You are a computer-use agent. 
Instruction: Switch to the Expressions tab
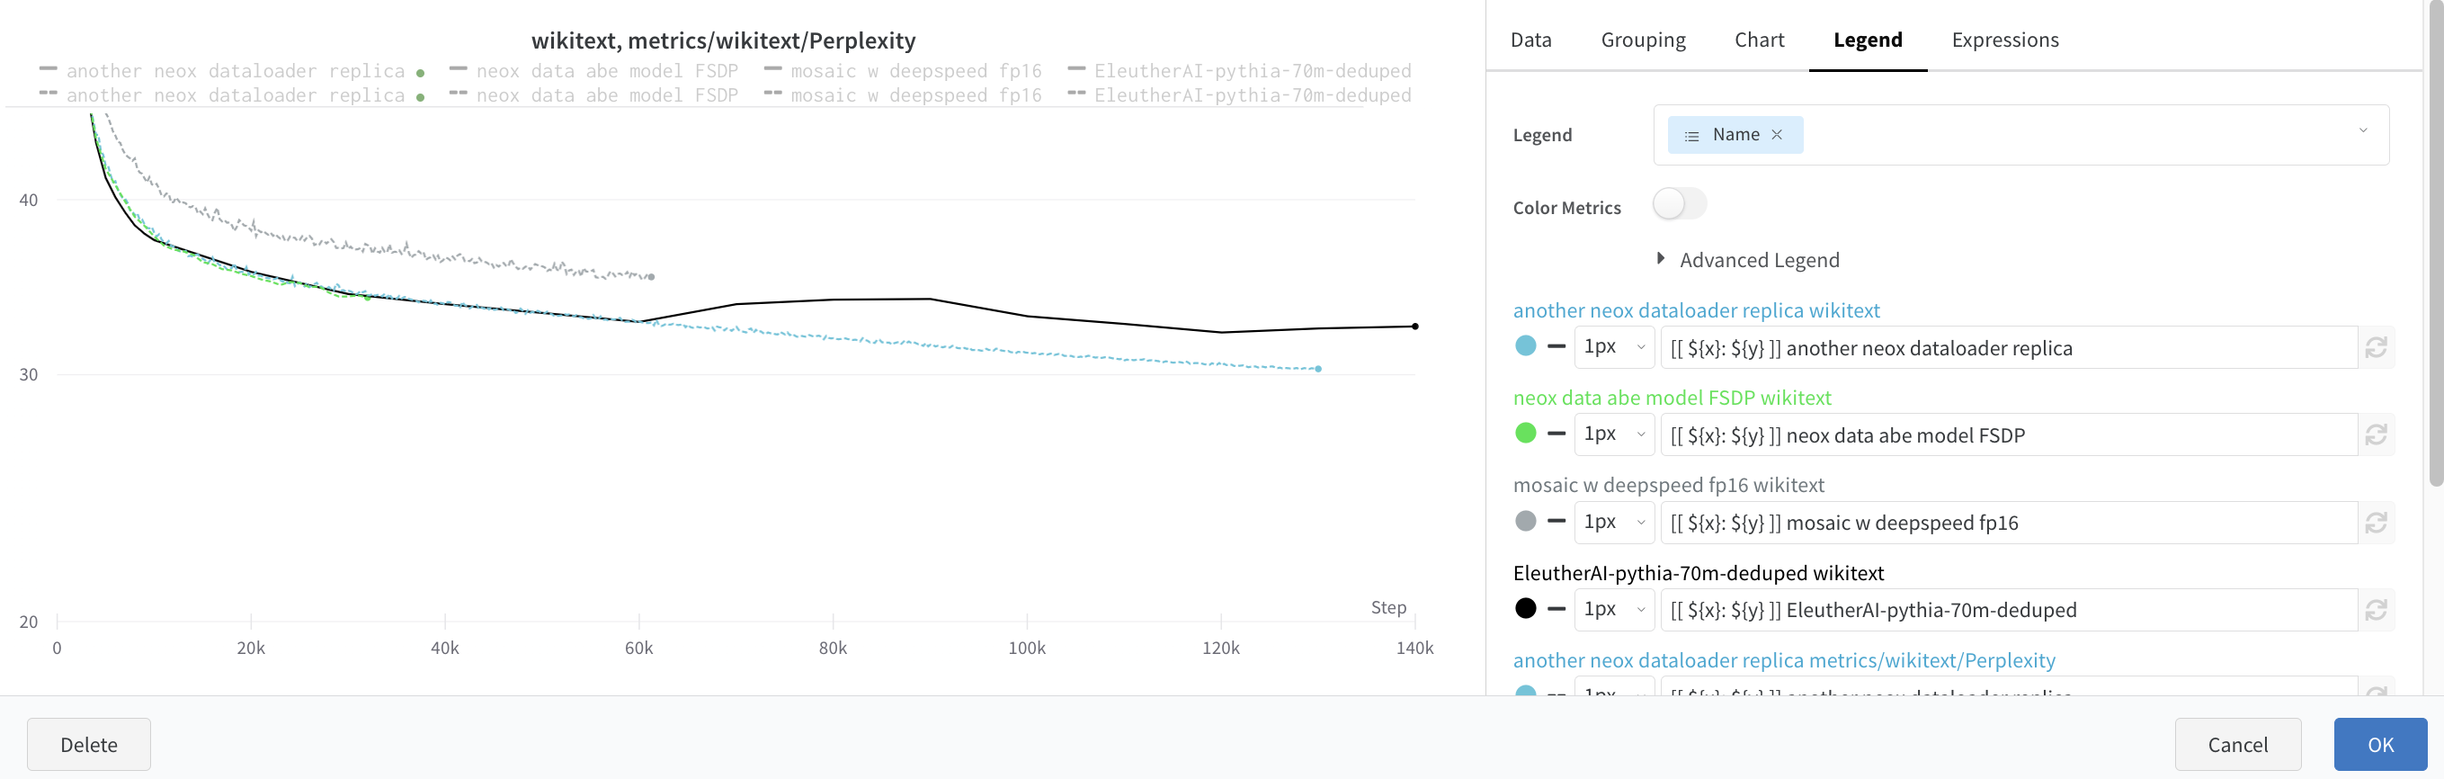(x=2003, y=40)
